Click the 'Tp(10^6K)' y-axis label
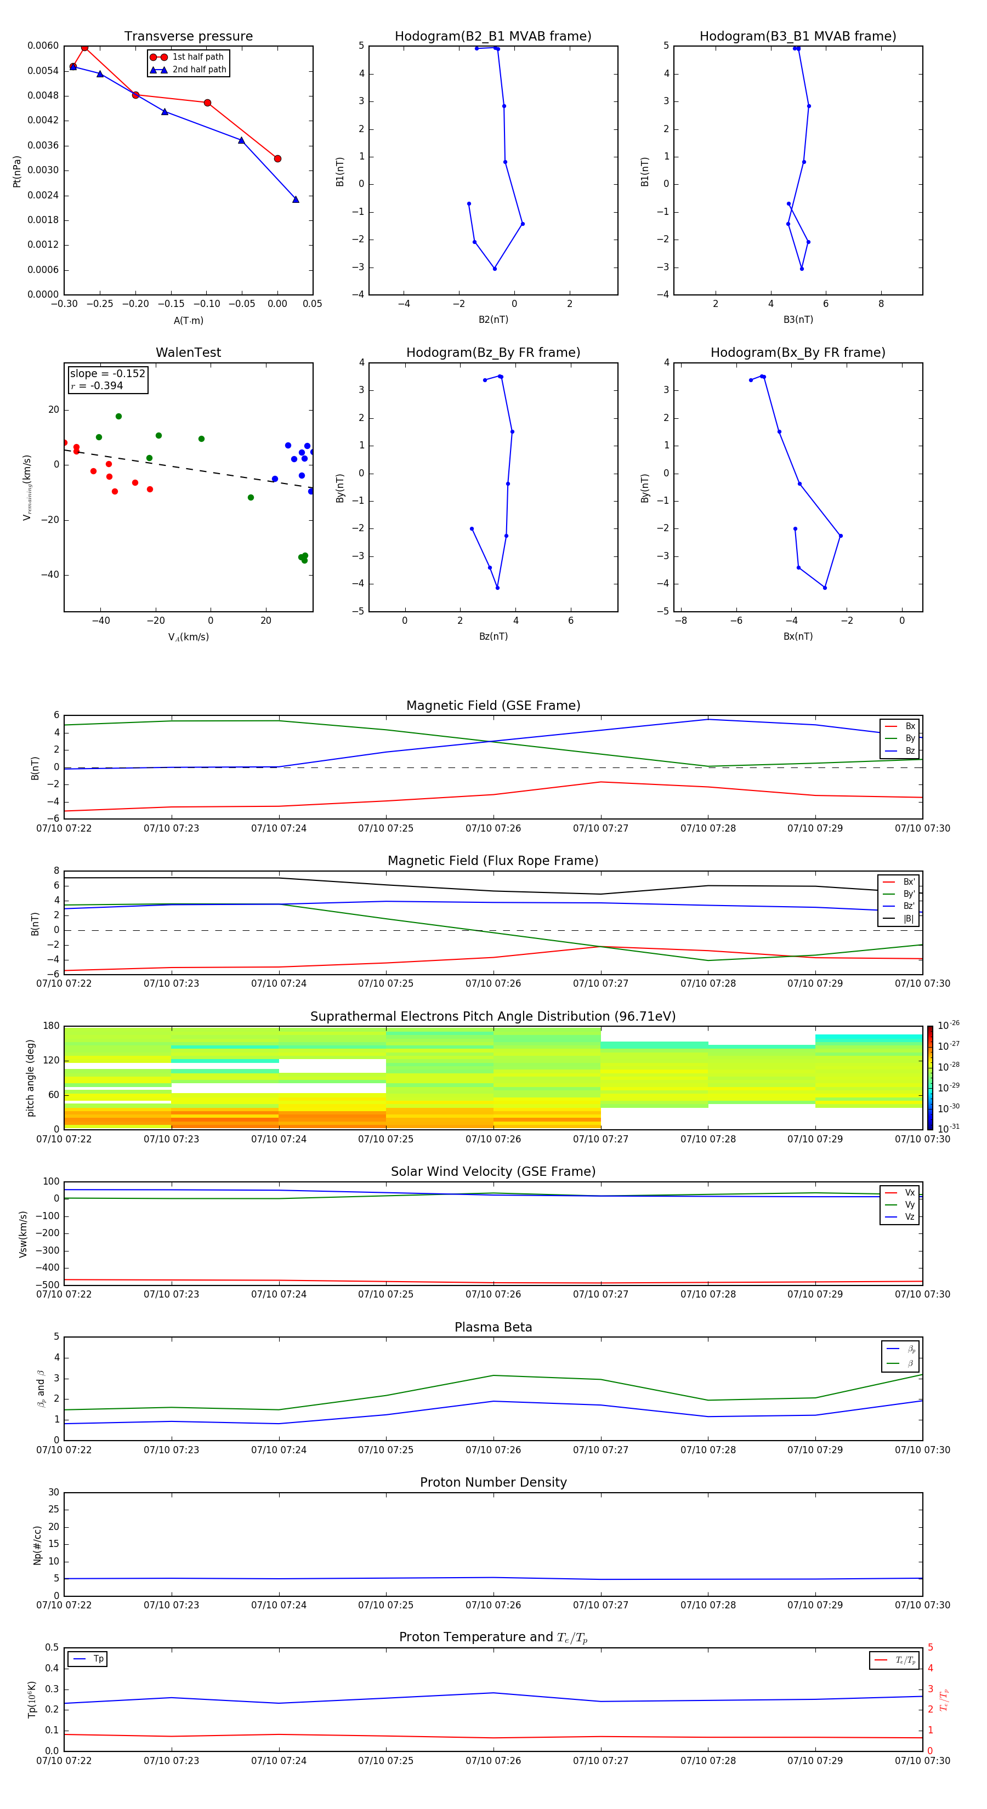Screen dimensions: 987x1809 click(x=32, y=1699)
